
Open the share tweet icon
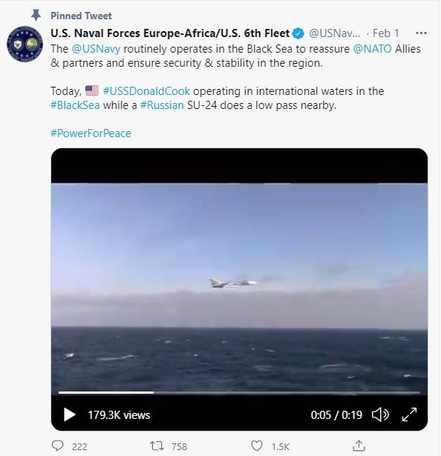pos(359,446)
